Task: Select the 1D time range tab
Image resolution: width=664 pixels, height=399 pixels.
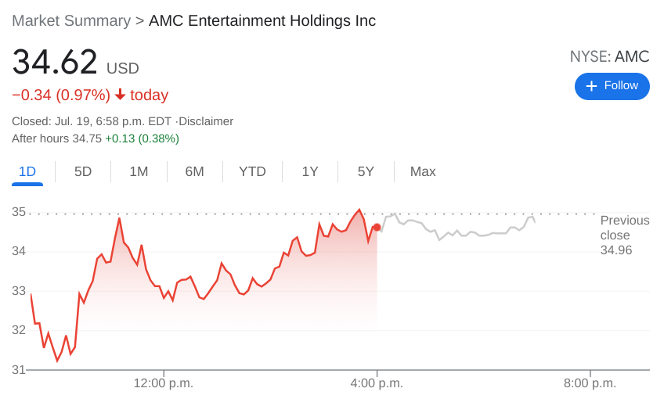Action: 27,171
